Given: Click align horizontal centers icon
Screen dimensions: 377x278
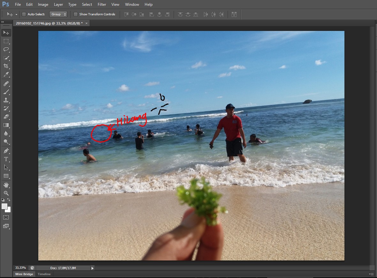Looking at the screenshot, I should point(159,14).
